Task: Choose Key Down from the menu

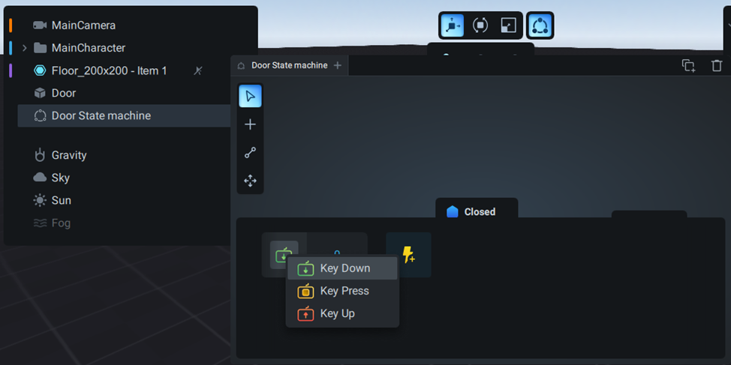Action: point(344,268)
